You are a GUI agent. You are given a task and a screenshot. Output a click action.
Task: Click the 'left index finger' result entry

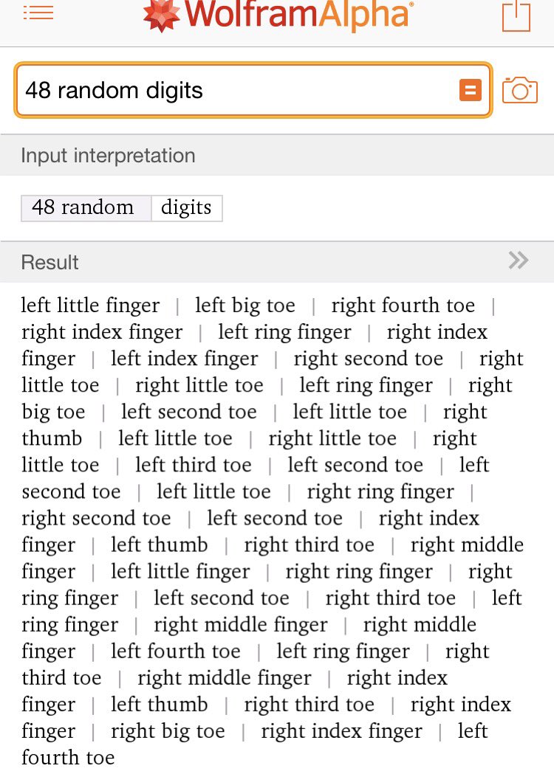tap(185, 359)
